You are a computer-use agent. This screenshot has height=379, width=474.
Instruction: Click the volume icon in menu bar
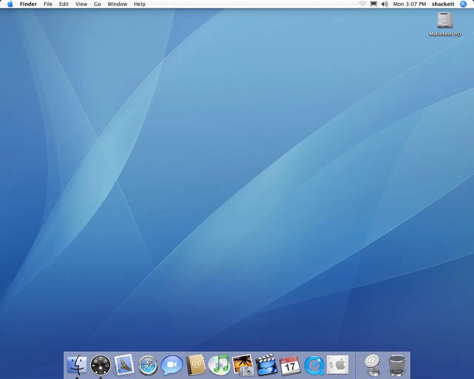tap(384, 4)
